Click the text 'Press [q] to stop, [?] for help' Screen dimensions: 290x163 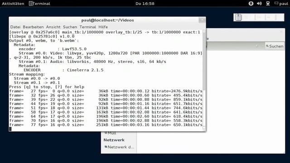[47, 87]
